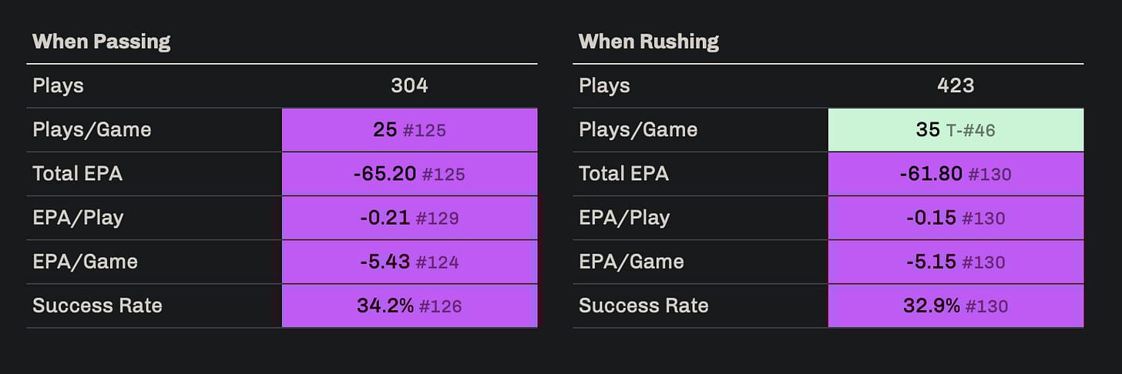
Task: Click rushing Success Rate cell 32.9%
Action: (956, 306)
